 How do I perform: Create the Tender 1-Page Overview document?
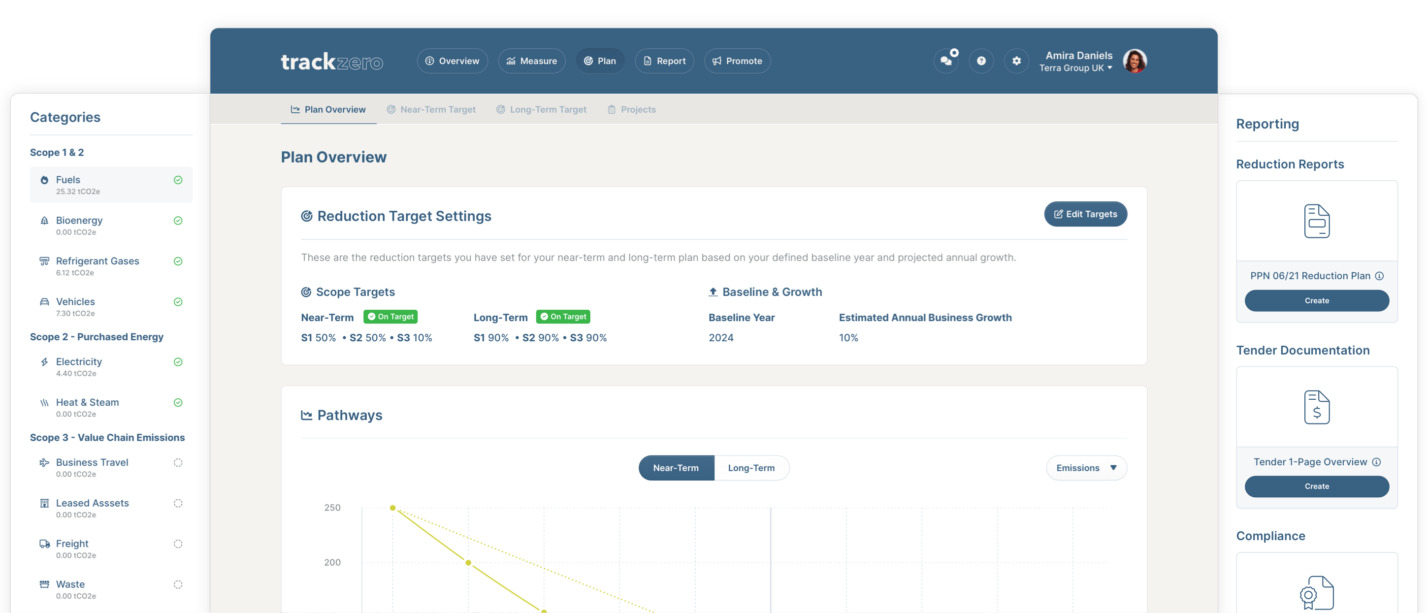coord(1317,486)
